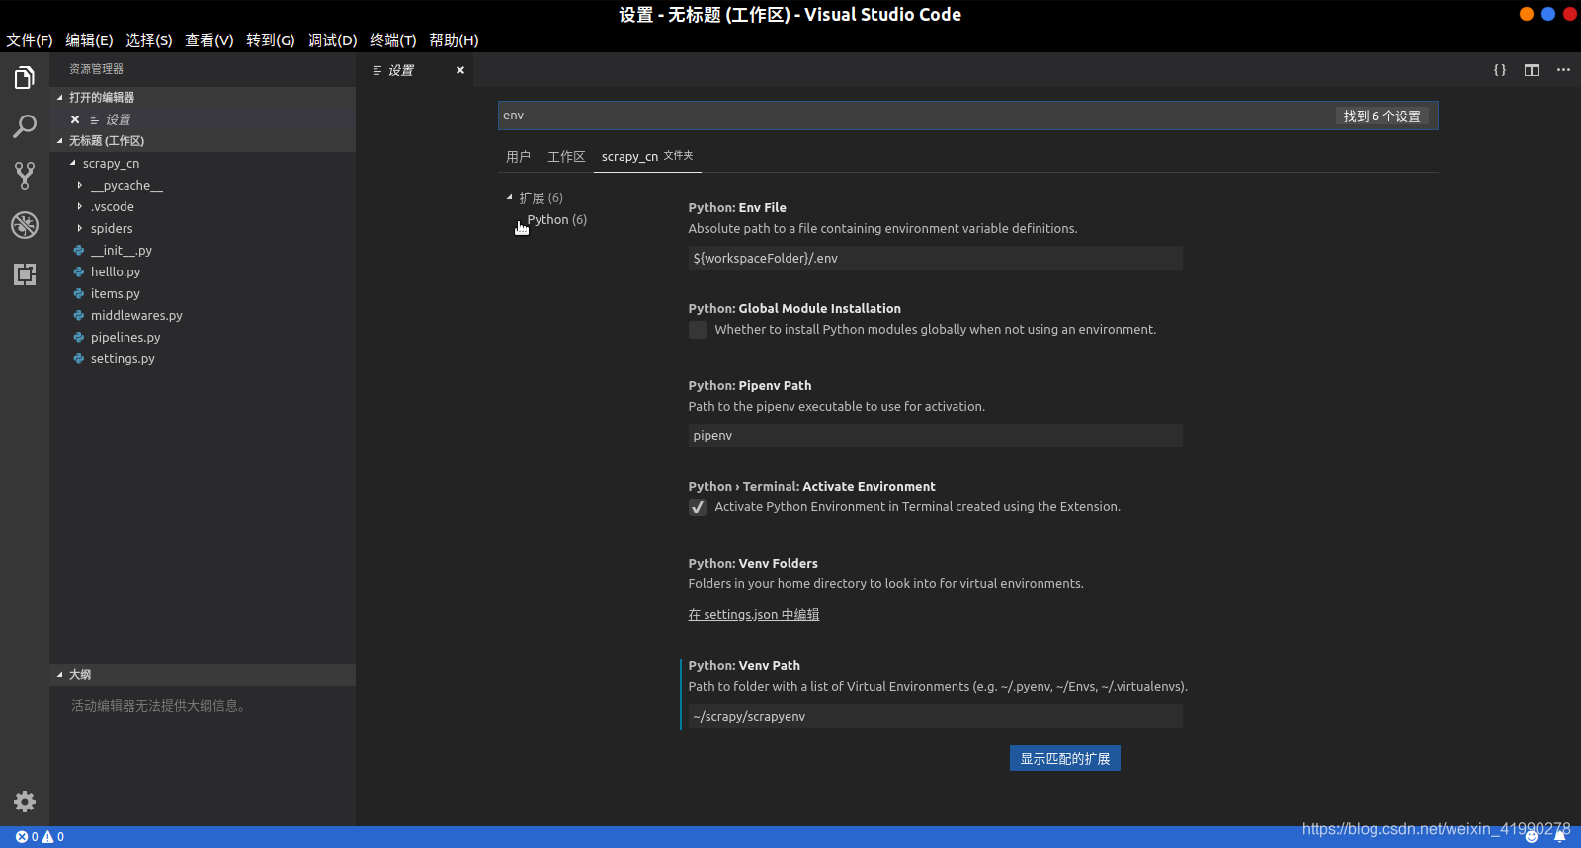Open the 编辑(E) menu
This screenshot has height=848, width=1581.
(89, 40)
